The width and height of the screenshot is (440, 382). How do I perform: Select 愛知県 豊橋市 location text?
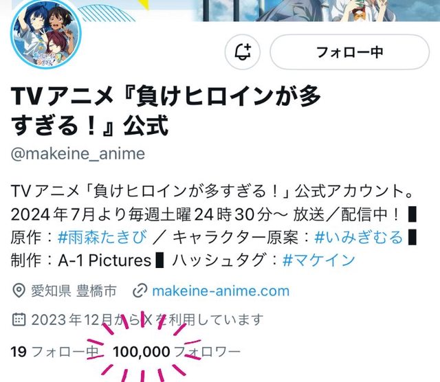(x=74, y=291)
